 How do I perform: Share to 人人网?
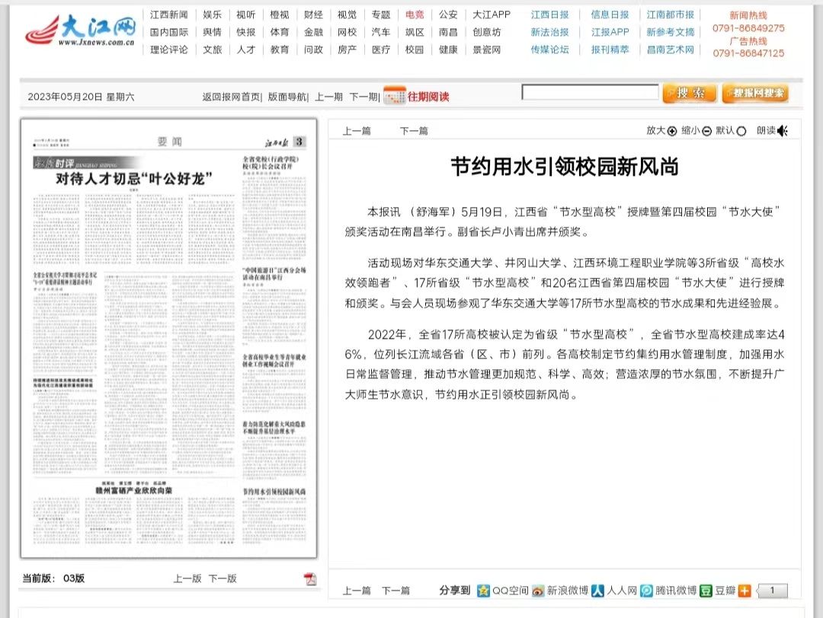point(614,591)
